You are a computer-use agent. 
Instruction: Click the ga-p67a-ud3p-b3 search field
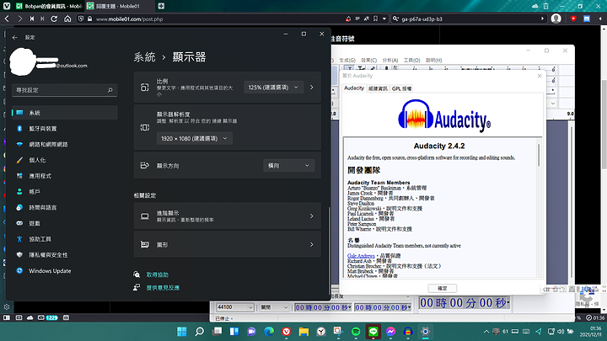click(x=469, y=19)
